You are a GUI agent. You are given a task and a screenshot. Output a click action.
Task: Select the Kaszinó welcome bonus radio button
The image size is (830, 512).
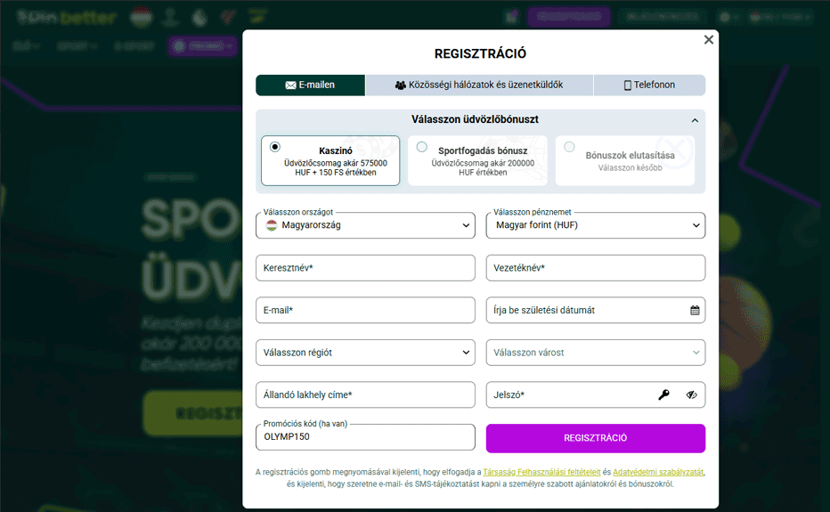coord(275,147)
